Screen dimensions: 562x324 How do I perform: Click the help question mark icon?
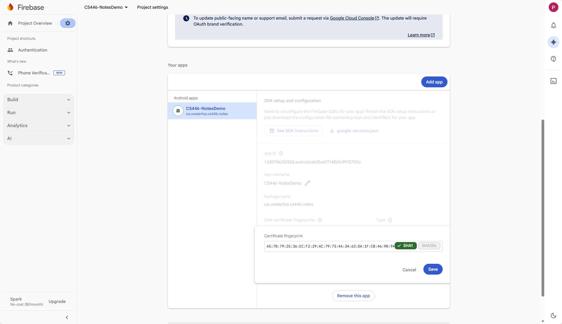pos(553,59)
